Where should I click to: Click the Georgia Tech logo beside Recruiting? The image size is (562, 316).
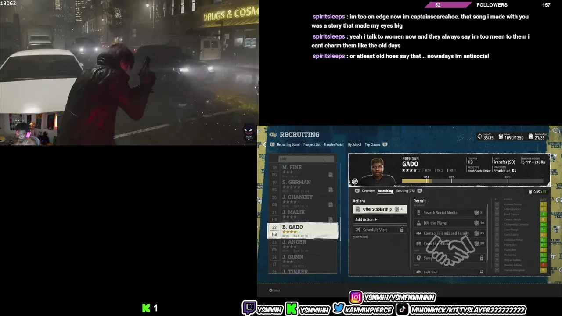(273, 135)
